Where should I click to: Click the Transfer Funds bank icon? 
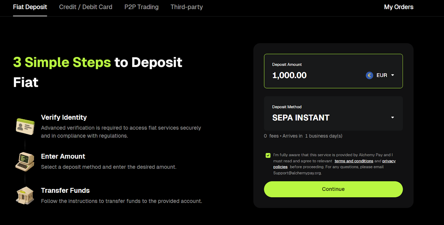(25, 195)
